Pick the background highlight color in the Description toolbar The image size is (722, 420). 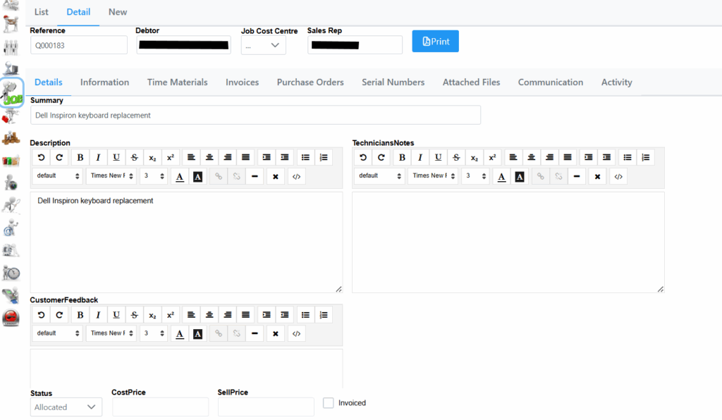coord(197,176)
